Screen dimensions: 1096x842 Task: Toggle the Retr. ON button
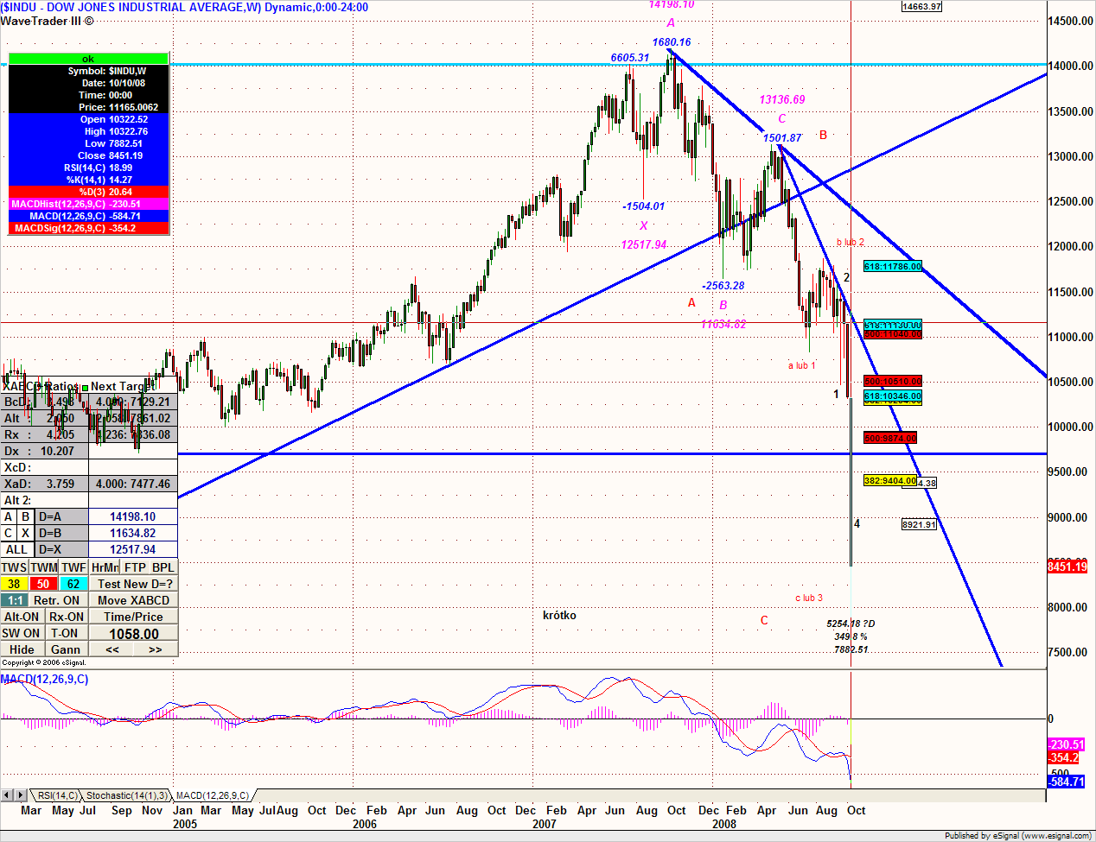click(x=57, y=600)
